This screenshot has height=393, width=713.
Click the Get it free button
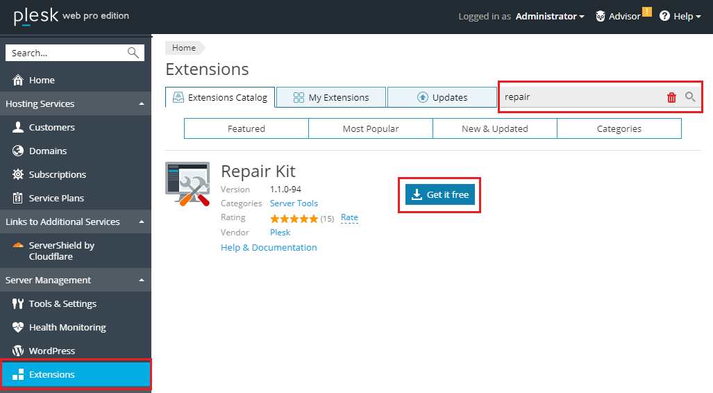(440, 195)
